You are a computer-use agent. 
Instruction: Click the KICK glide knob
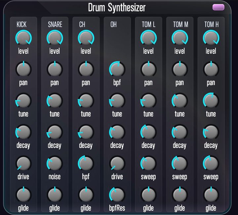tap(23, 195)
